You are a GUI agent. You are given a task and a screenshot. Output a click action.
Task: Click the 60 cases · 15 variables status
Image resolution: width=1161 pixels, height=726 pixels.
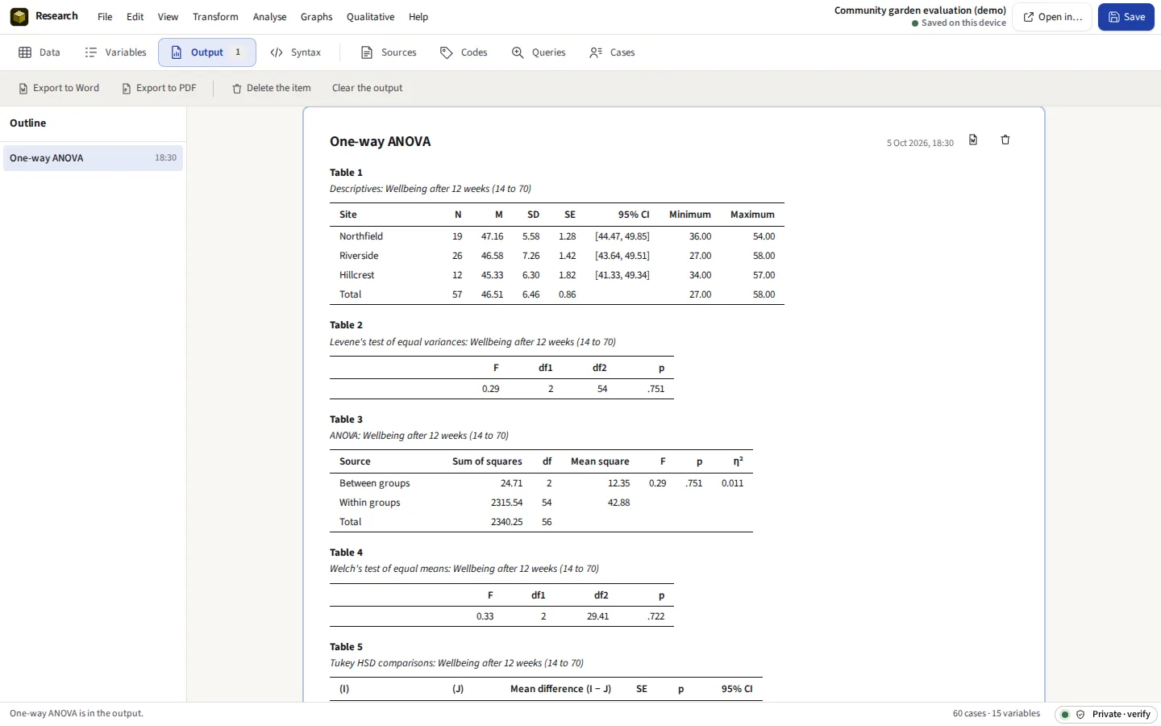point(997,713)
